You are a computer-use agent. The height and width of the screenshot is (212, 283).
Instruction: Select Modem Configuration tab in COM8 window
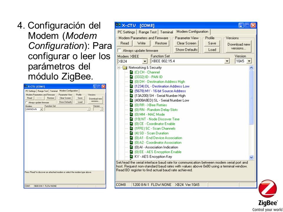click(x=192, y=32)
